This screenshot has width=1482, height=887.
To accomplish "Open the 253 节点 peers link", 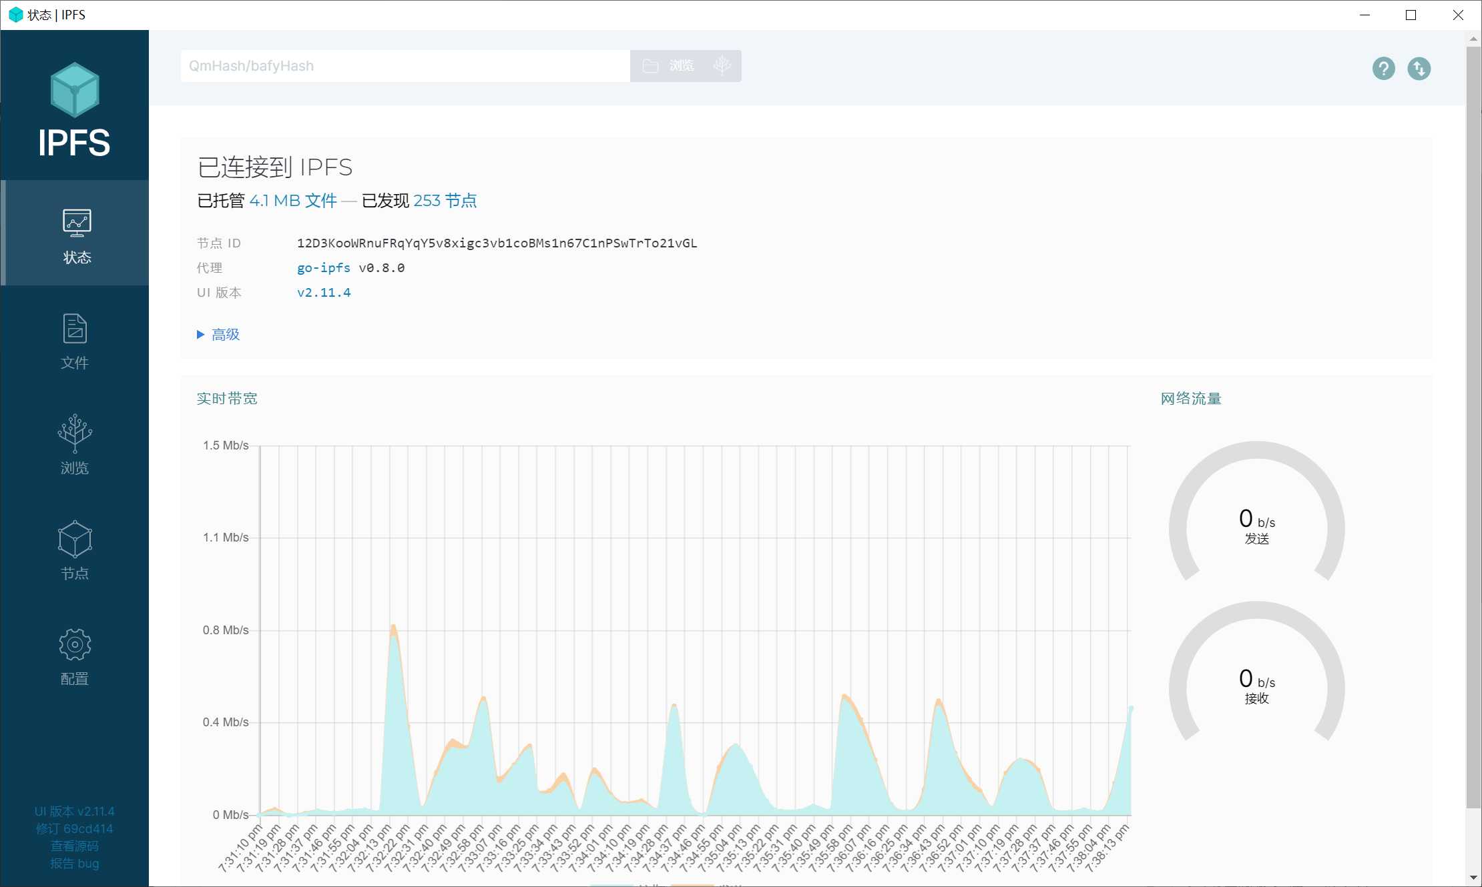I will tap(445, 201).
